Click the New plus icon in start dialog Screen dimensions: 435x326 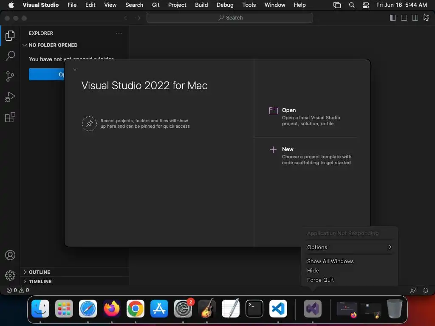tap(273, 150)
